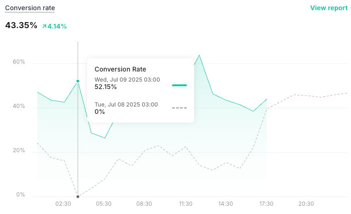Click the green data point at 03:00

(78, 81)
